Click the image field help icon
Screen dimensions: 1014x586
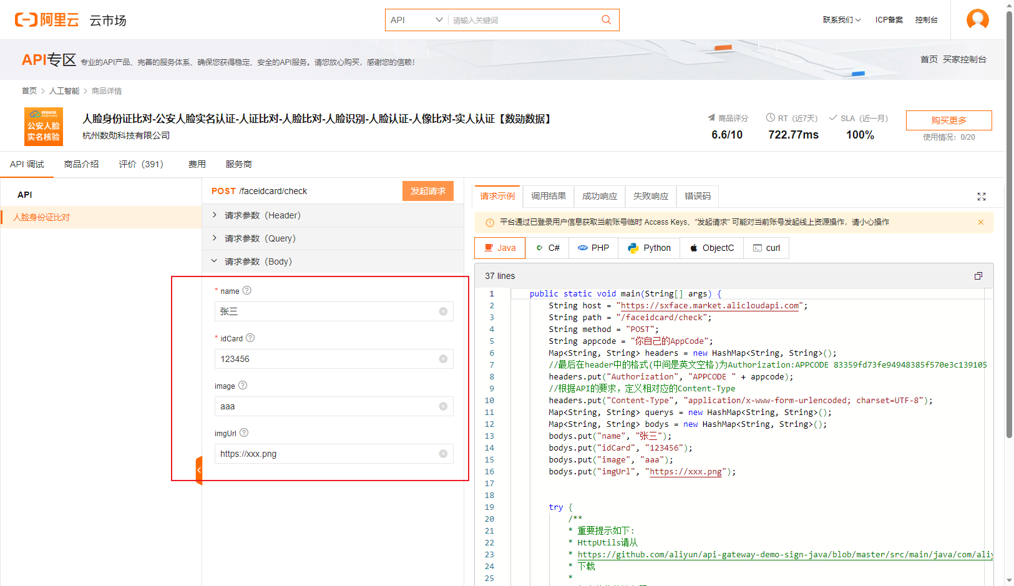(243, 385)
